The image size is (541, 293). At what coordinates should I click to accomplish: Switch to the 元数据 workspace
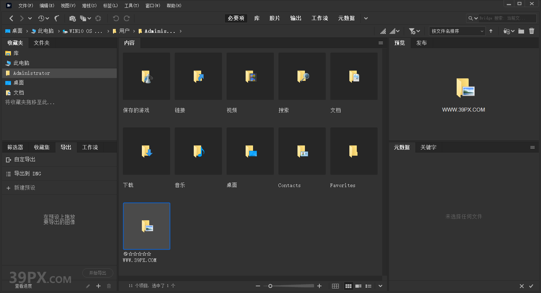(346, 18)
